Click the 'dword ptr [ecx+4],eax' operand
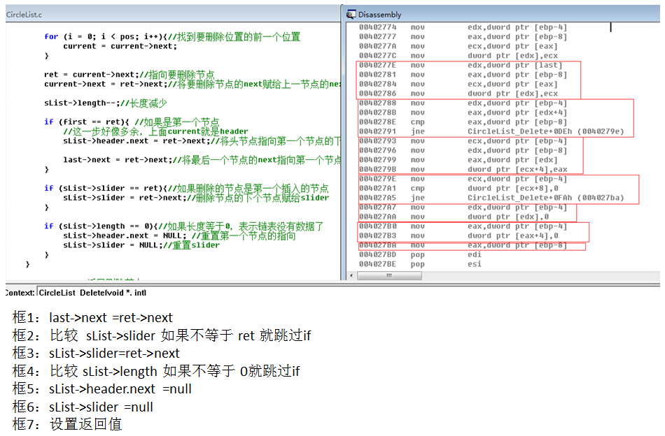Viewport: 665px width, 436px height. [517, 169]
